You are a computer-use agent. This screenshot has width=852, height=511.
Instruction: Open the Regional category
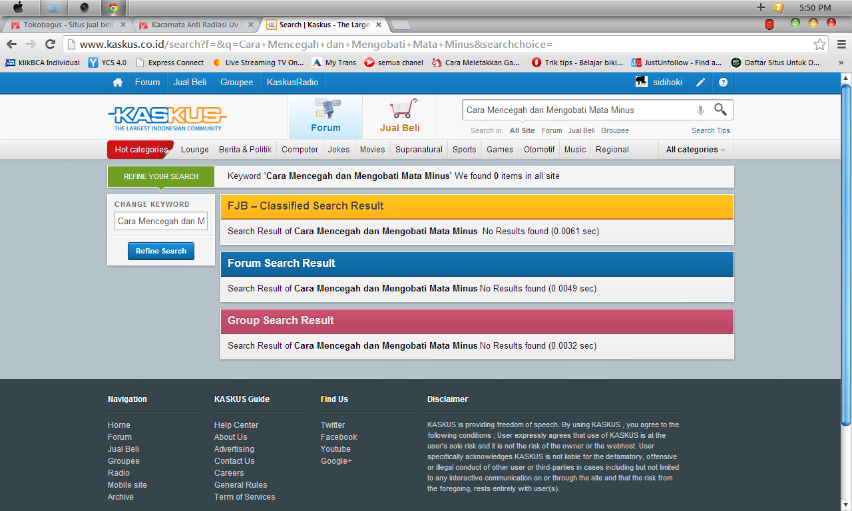(x=612, y=150)
